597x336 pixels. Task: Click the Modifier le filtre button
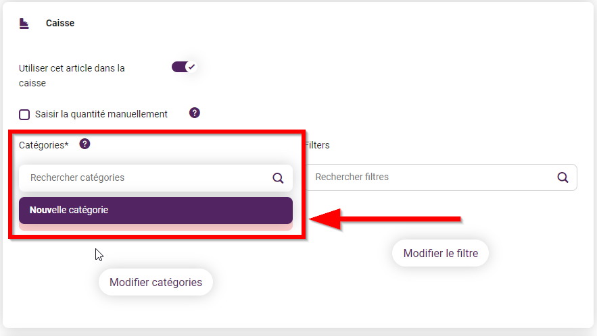441,253
